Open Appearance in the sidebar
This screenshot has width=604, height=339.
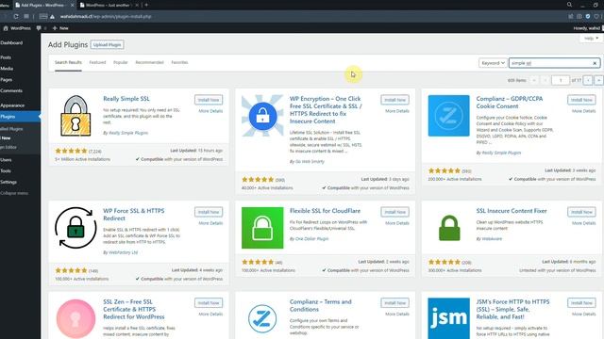point(12,105)
